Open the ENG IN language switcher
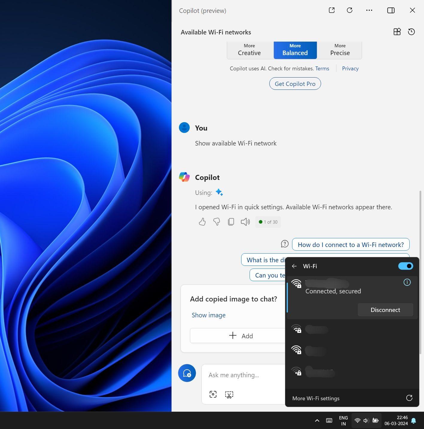Image resolution: width=424 pixels, height=429 pixels. coord(343,420)
